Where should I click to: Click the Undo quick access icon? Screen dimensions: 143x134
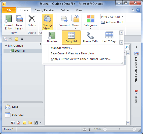pos(11,39)
